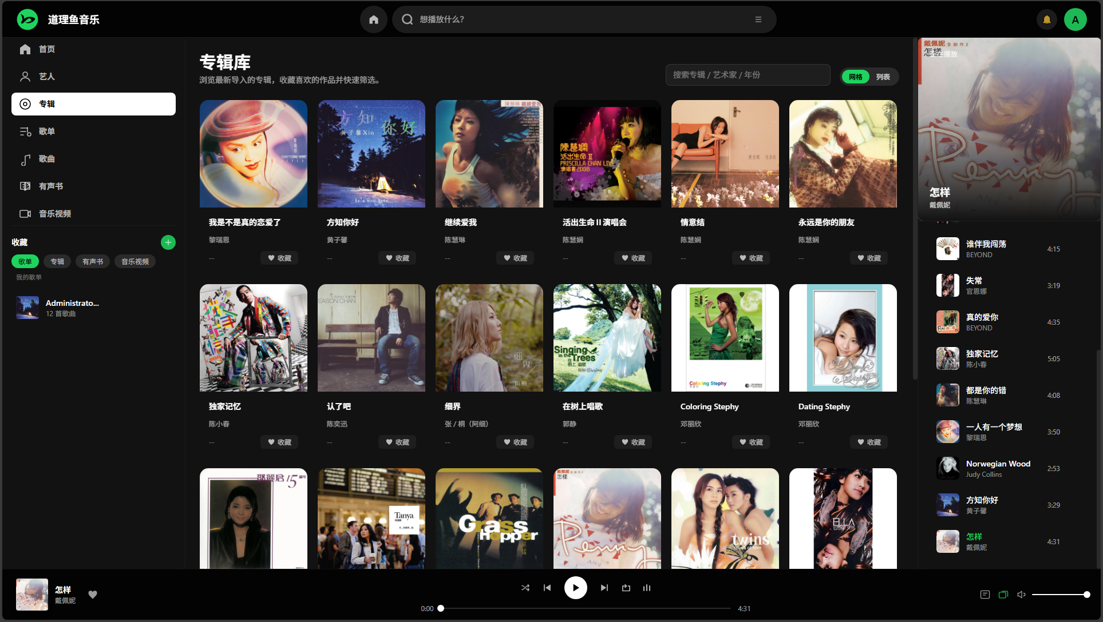The width and height of the screenshot is (1103, 622).
Task: Click the album search input field
Action: tap(748, 75)
